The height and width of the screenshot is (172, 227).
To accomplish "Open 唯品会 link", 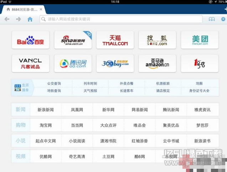I will [x=140, y=125].
